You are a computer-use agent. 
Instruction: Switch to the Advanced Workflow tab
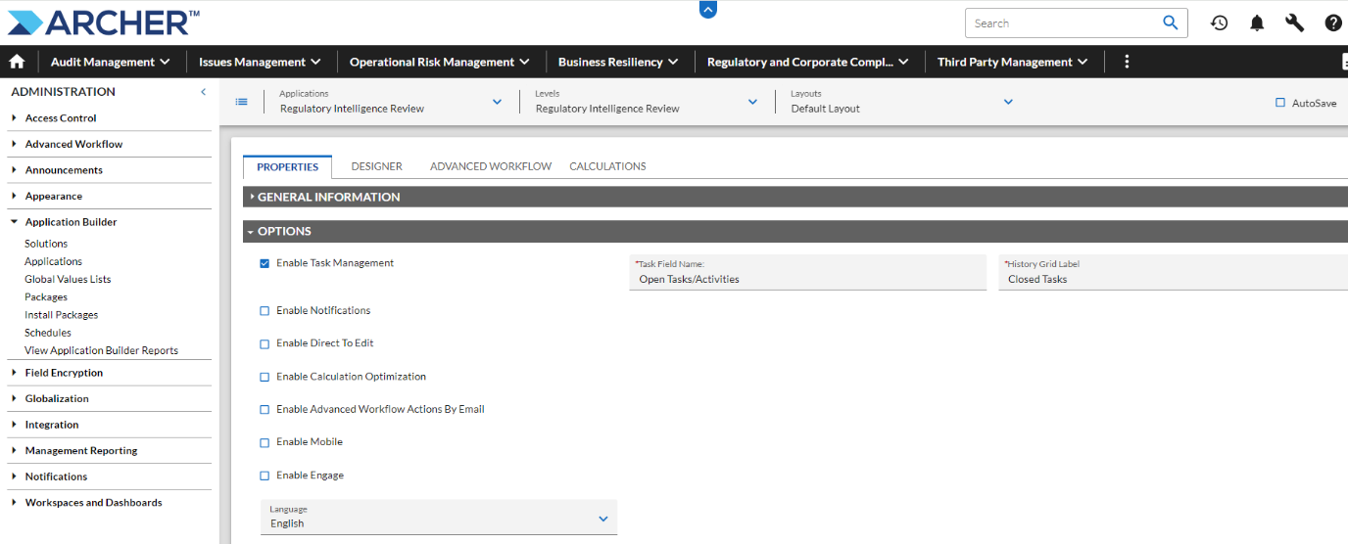point(491,166)
